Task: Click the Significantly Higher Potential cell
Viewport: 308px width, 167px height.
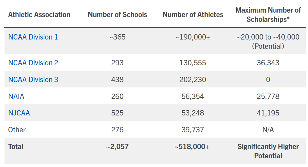Action: point(268,151)
